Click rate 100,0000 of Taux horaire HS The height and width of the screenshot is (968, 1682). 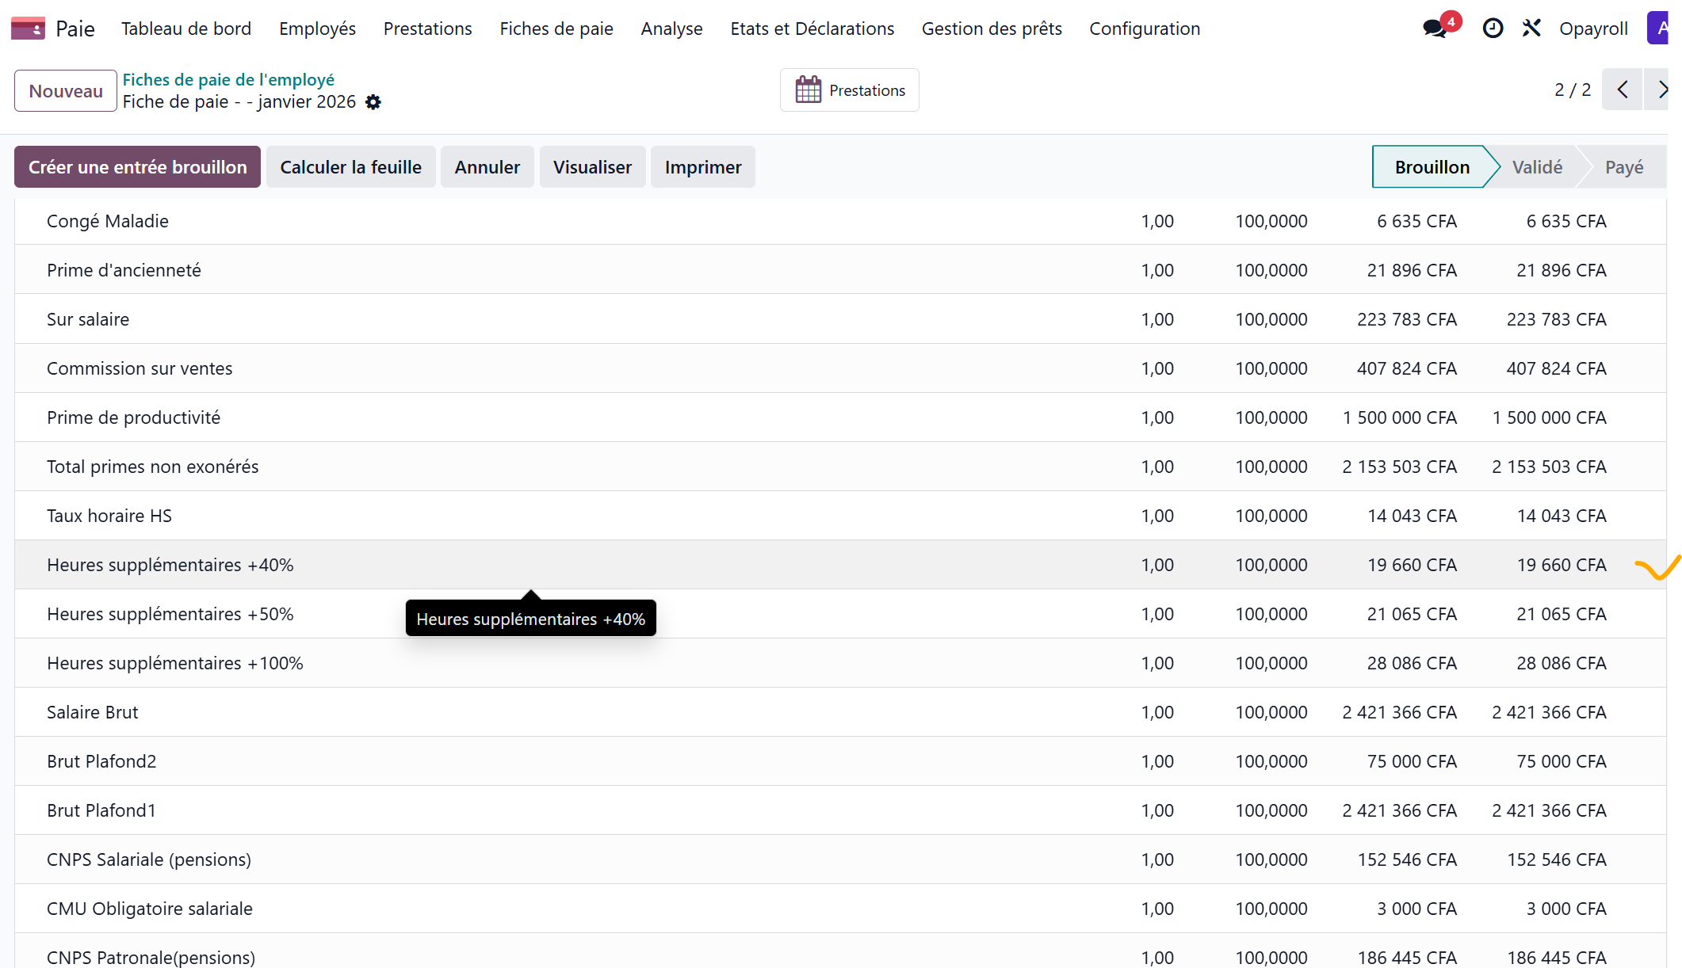coord(1271,516)
